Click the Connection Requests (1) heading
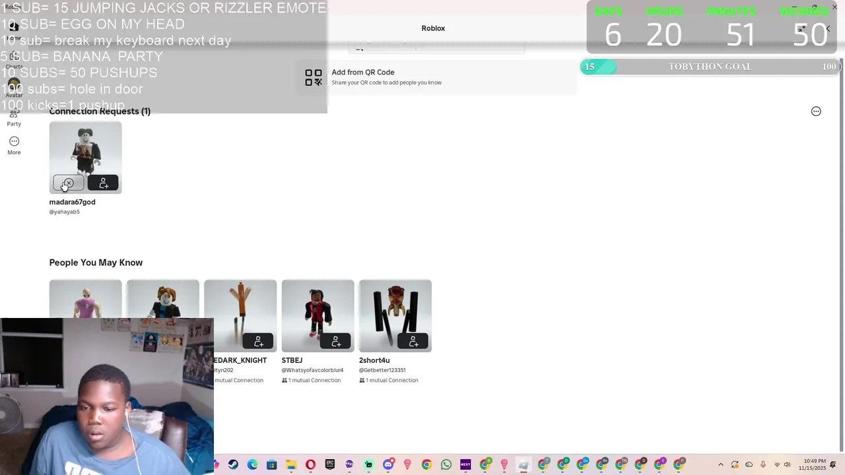The width and height of the screenshot is (845, 475). click(100, 111)
